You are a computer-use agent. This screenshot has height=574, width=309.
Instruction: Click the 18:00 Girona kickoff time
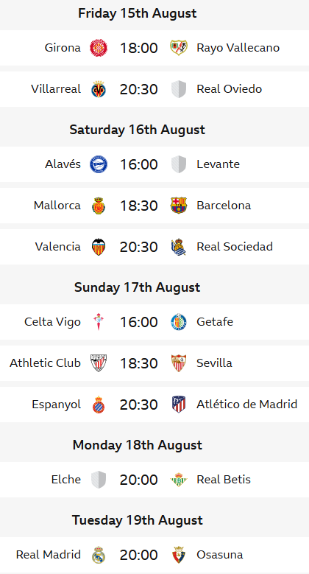tap(138, 48)
